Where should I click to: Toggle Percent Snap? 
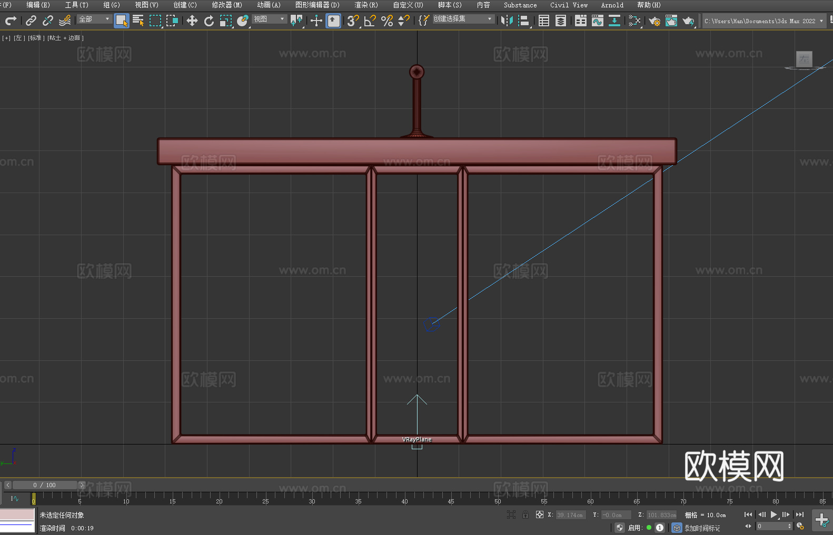point(387,21)
